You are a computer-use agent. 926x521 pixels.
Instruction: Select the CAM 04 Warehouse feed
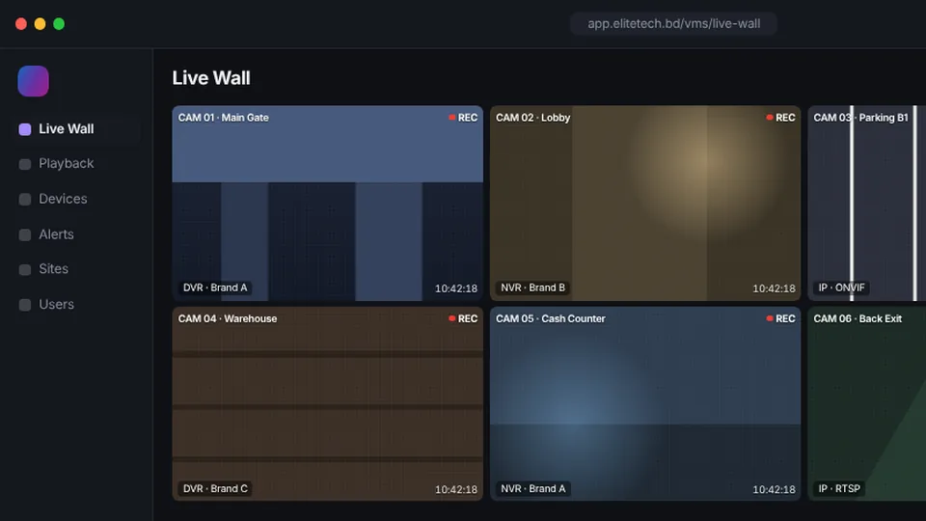point(328,403)
